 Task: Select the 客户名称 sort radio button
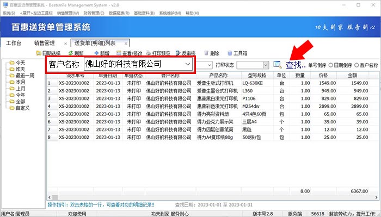click(357, 65)
